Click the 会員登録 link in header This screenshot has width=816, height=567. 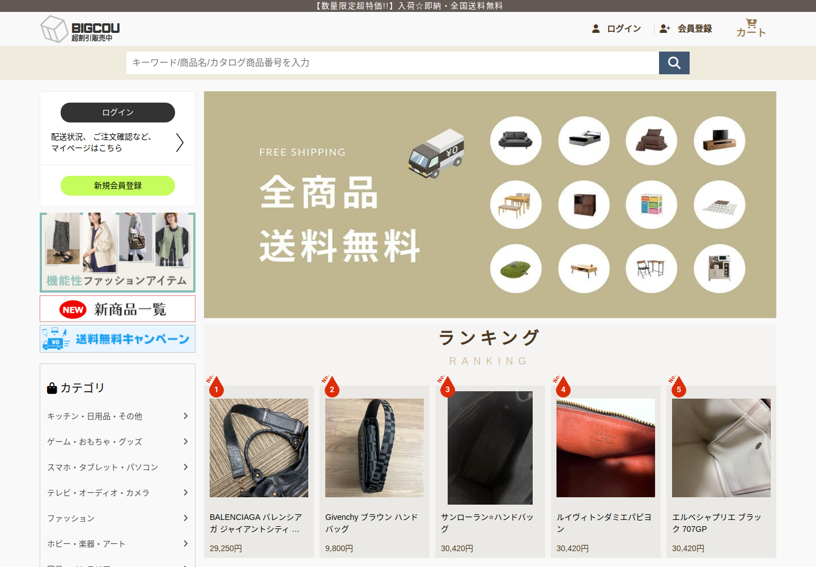click(695, 28)
